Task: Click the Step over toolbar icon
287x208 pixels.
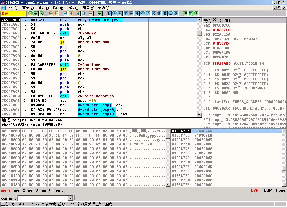Action: 71,13
